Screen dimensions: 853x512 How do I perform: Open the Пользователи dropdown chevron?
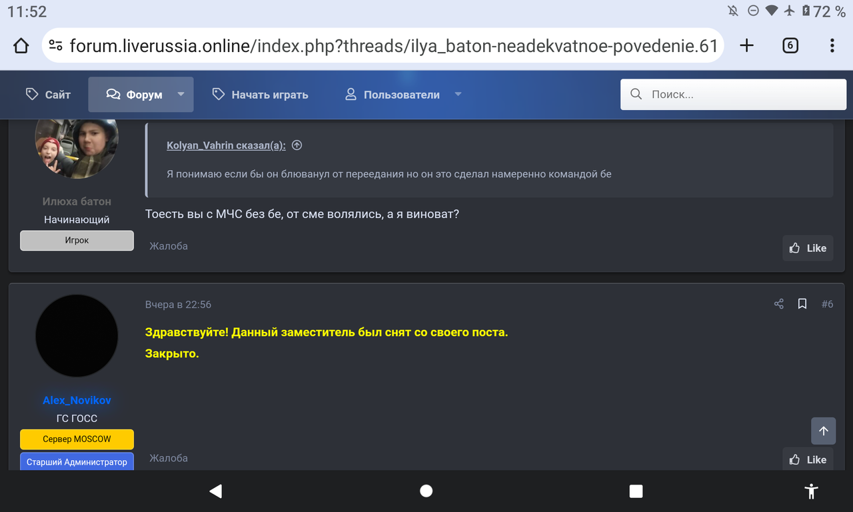click(x=458, y=94)
